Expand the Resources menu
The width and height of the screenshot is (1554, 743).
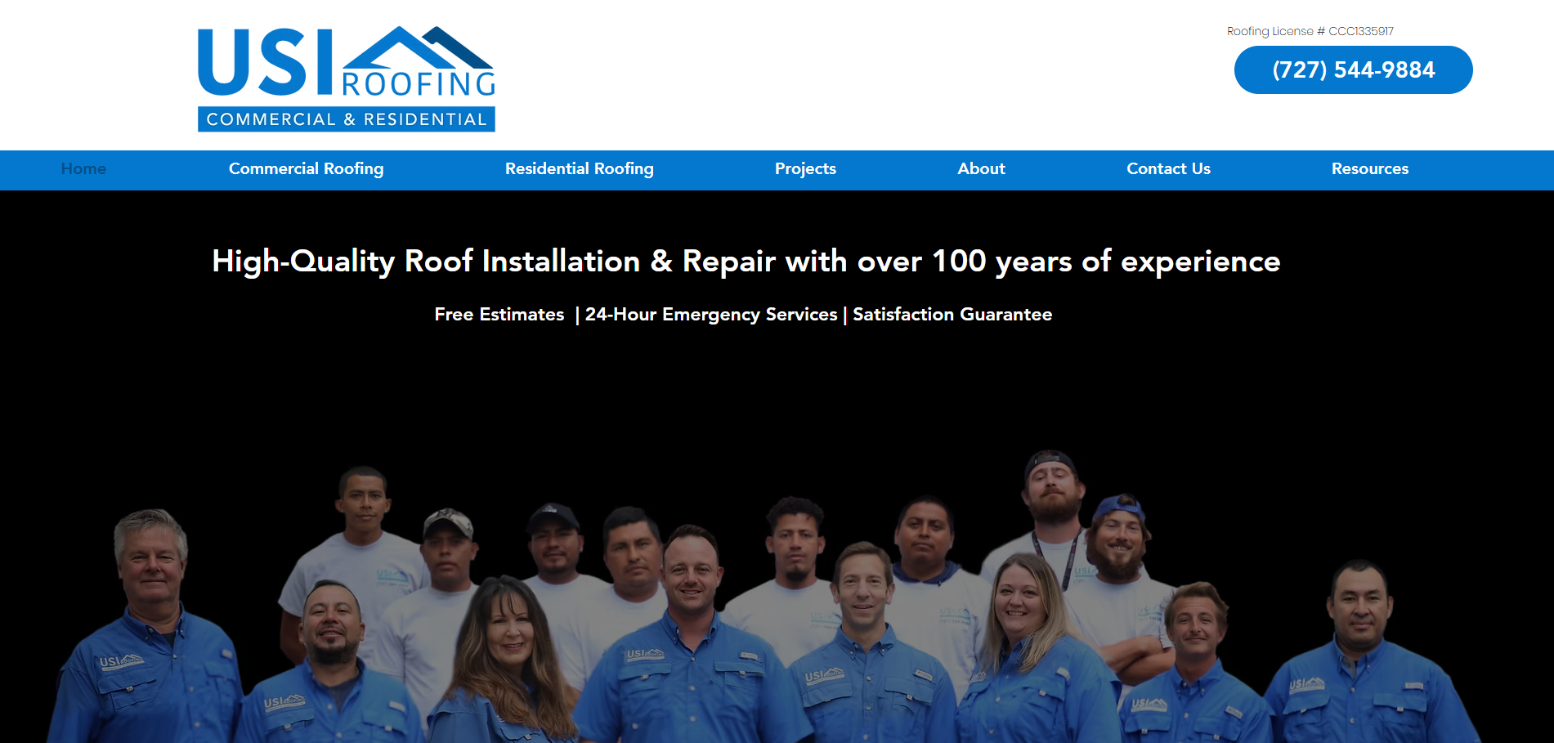[1369, 169]
